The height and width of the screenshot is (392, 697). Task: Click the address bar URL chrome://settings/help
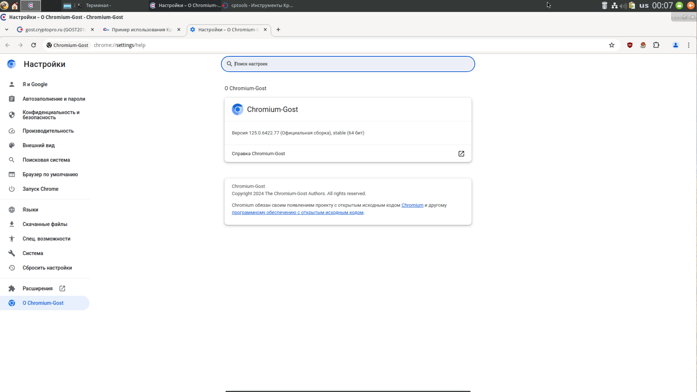point(119,45)
